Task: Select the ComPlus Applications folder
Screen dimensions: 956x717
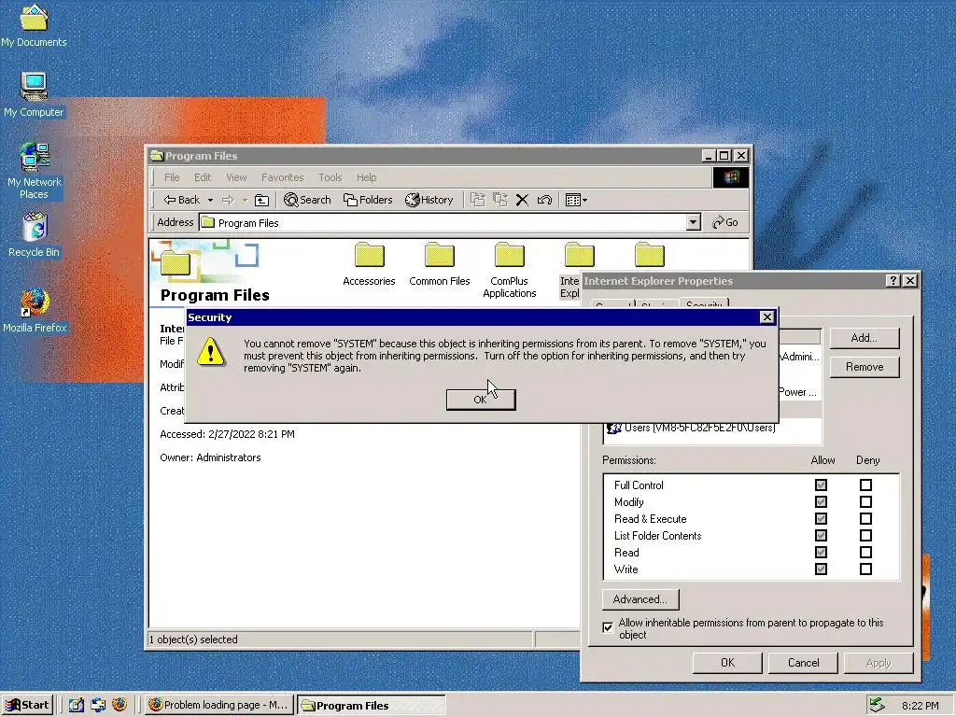Action: tap(509, 270)
